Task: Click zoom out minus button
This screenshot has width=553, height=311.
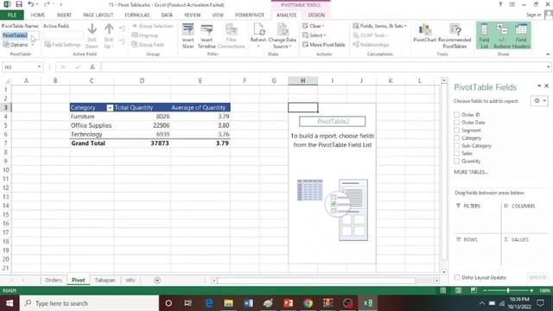Action: click(x=485, y=290)
